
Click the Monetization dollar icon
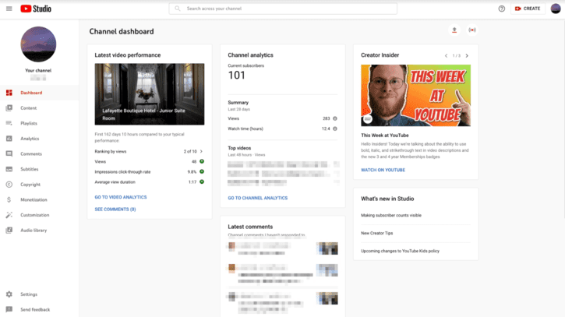tap(9, 199)
